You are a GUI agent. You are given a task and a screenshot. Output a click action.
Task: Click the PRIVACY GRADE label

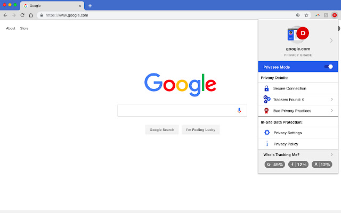pos(298,55)
